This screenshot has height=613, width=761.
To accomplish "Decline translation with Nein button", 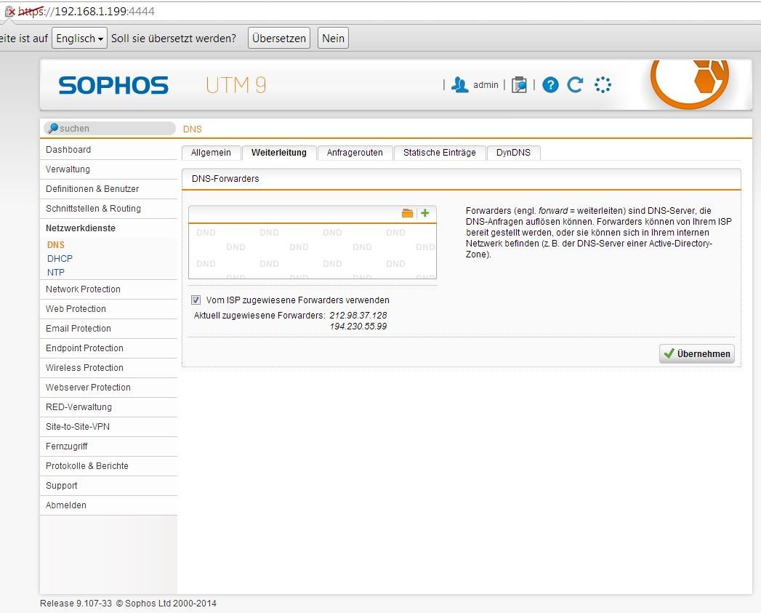I will pyautogui.click(x=334, y=39).
